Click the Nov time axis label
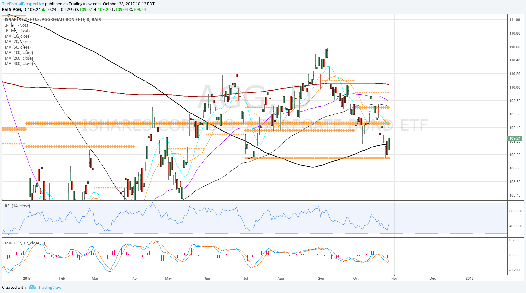The image size is (526, 293). [394, 278]
